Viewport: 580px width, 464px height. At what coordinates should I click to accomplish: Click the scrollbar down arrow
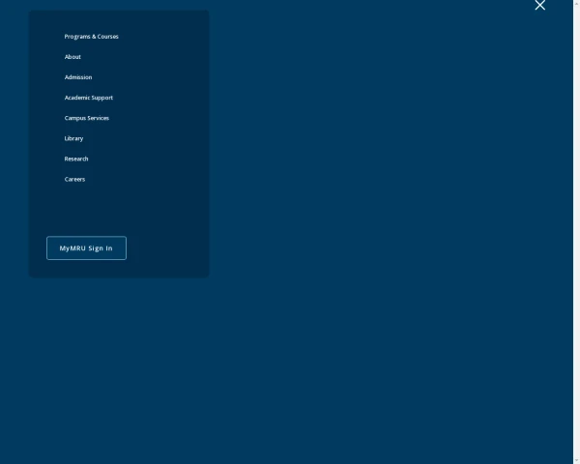576,460
